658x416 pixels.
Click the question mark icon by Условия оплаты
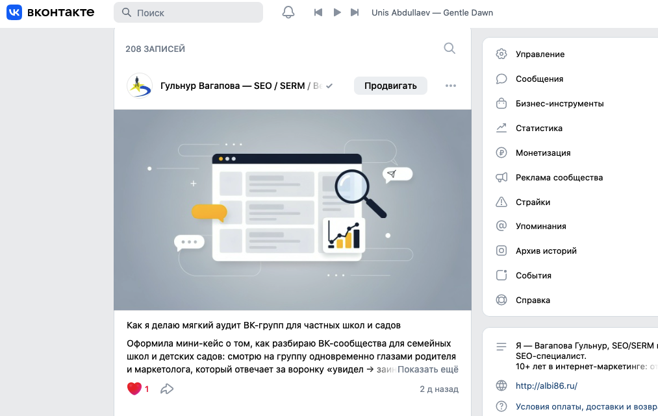501,406
